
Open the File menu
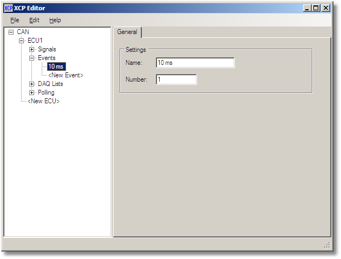click(15, 20)
